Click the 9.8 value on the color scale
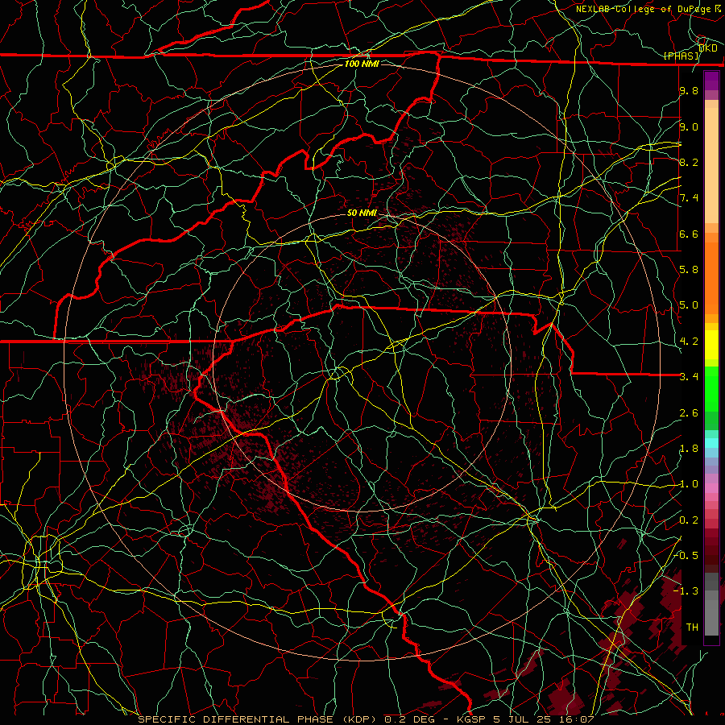 point(689,90)
